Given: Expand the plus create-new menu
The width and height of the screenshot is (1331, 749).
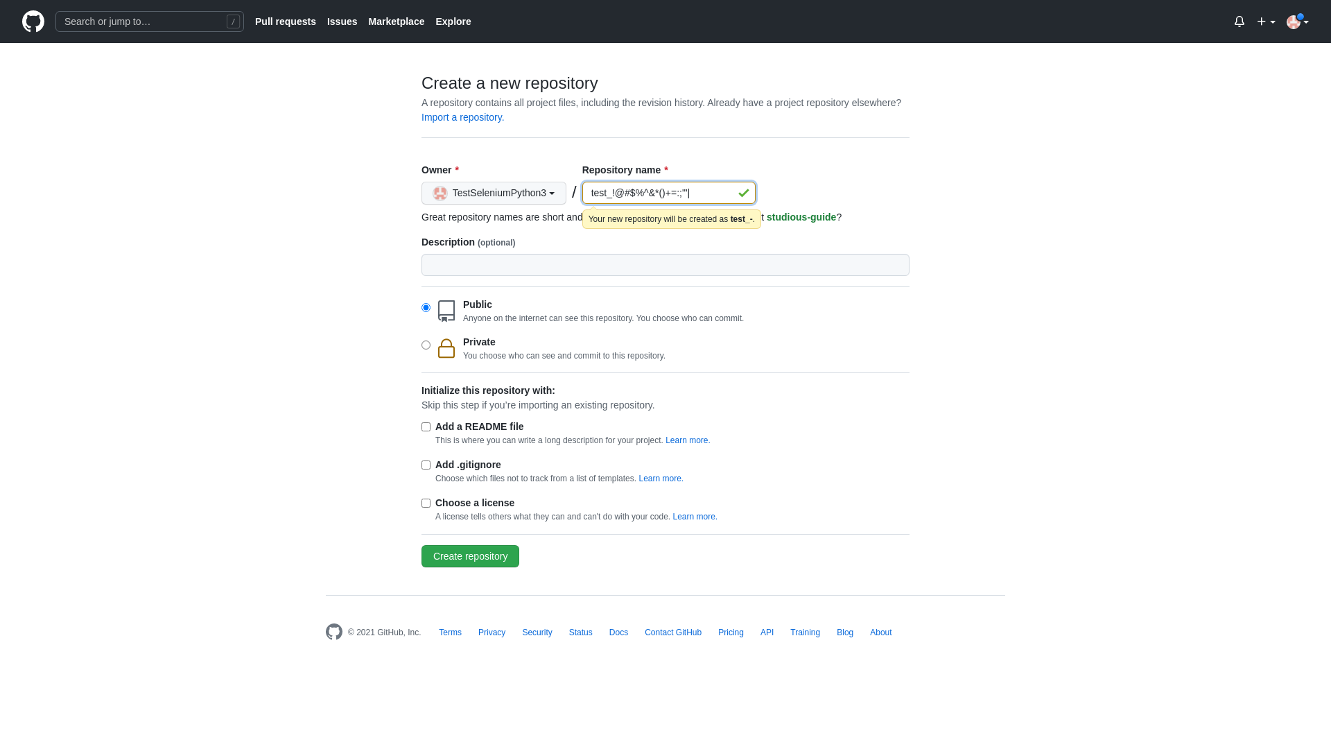Looking at the screenshot, I should click(1266, 21).
